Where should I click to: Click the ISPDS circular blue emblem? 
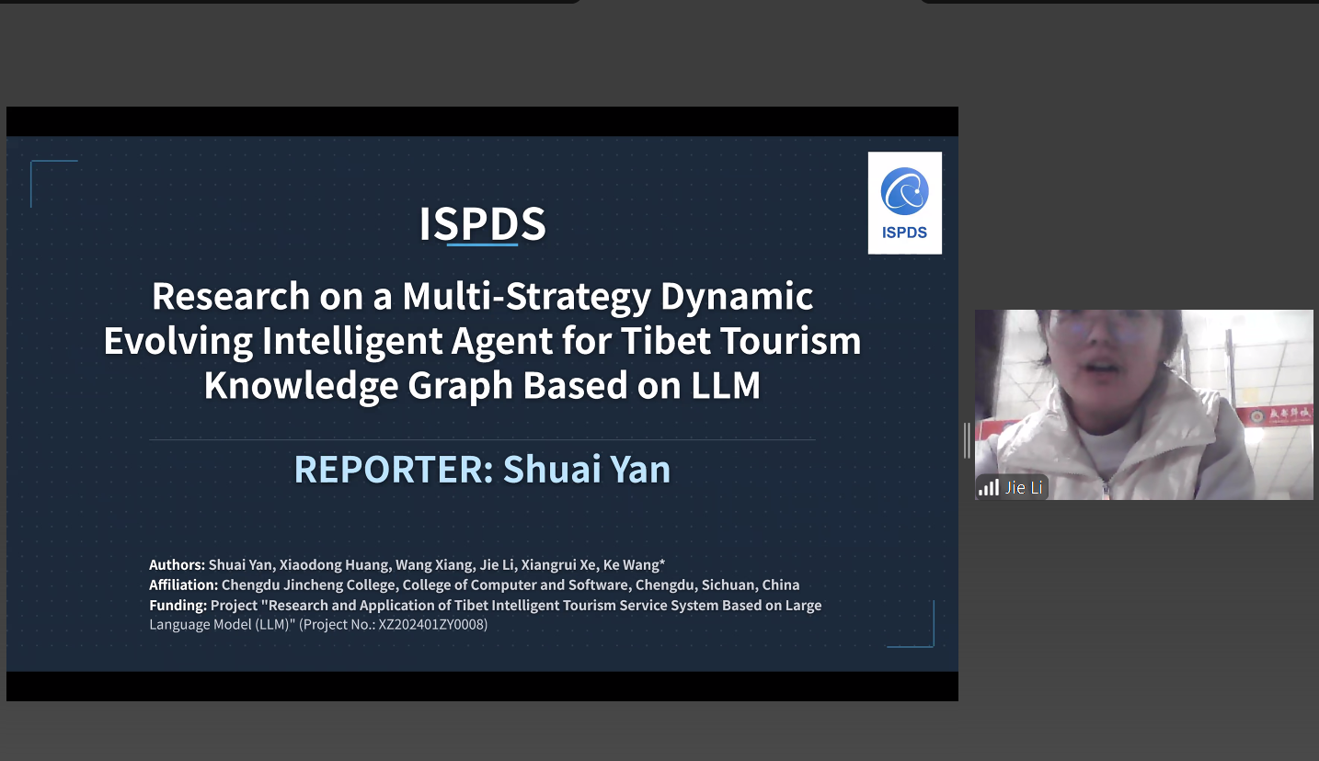point(904,191)
